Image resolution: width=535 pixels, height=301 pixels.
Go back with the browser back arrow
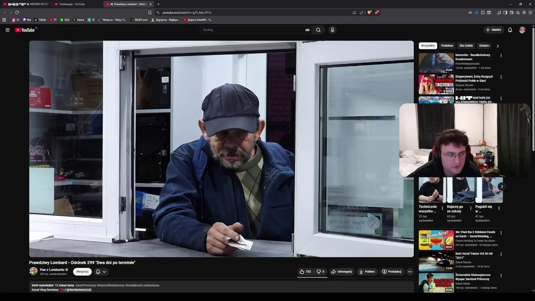(x=5, y=13)
